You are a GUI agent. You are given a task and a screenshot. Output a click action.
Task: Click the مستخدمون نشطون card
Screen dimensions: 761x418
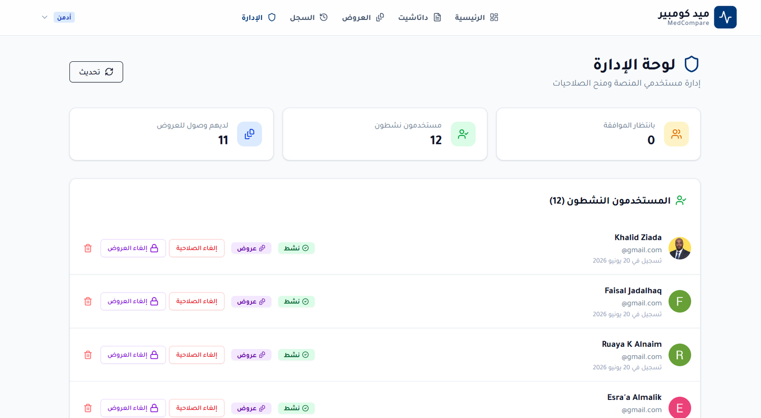tap(385, 134)
